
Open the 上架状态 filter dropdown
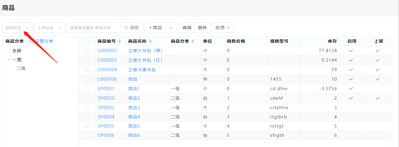click(x=50, y=28)
